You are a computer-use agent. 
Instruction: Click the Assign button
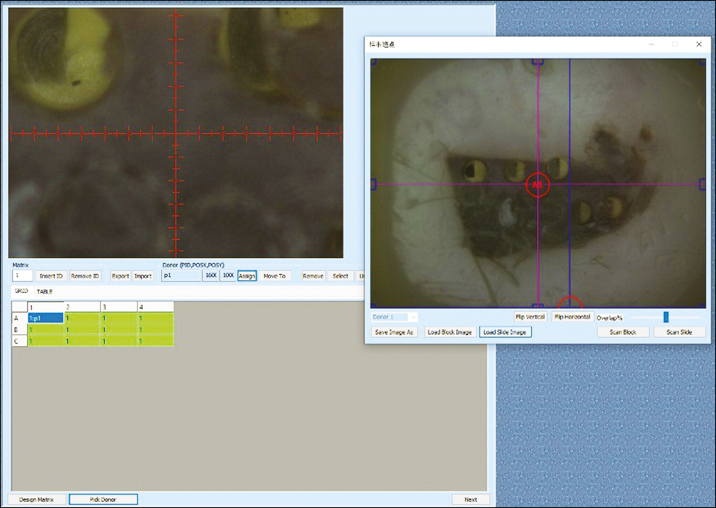coord(247,276)
